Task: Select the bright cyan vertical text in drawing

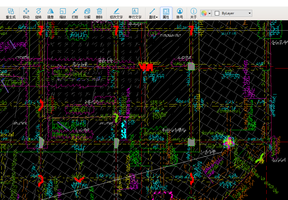Action: pos(124,129)
